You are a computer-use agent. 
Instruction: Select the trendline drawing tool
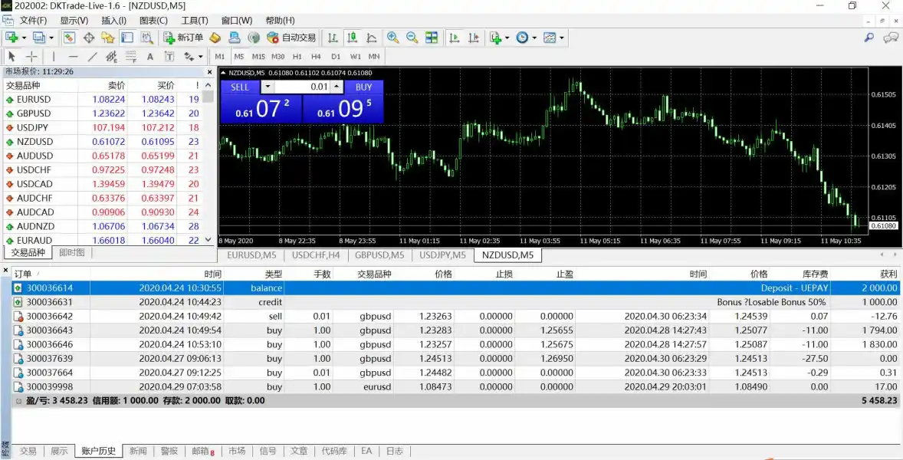point(93,57)
